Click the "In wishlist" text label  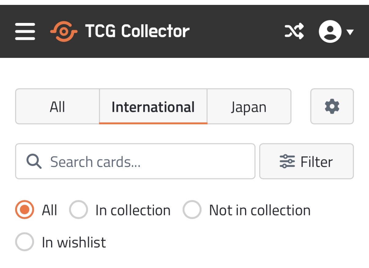pyautogui.click(x=74, y=242)
